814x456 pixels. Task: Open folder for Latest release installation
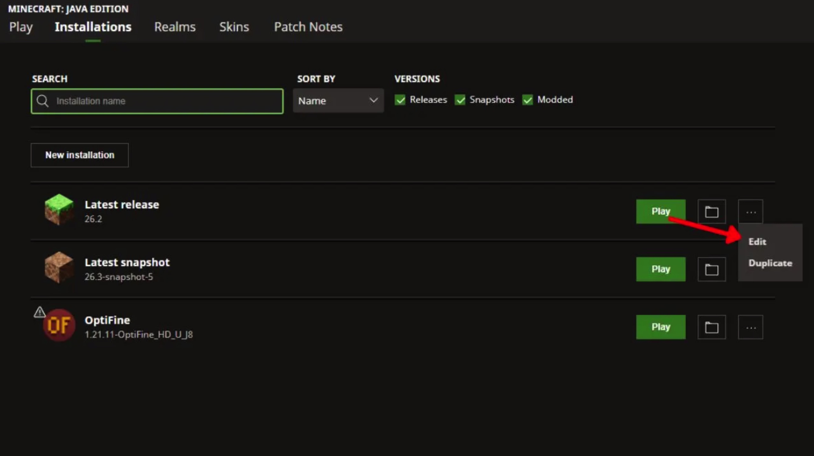711,211
